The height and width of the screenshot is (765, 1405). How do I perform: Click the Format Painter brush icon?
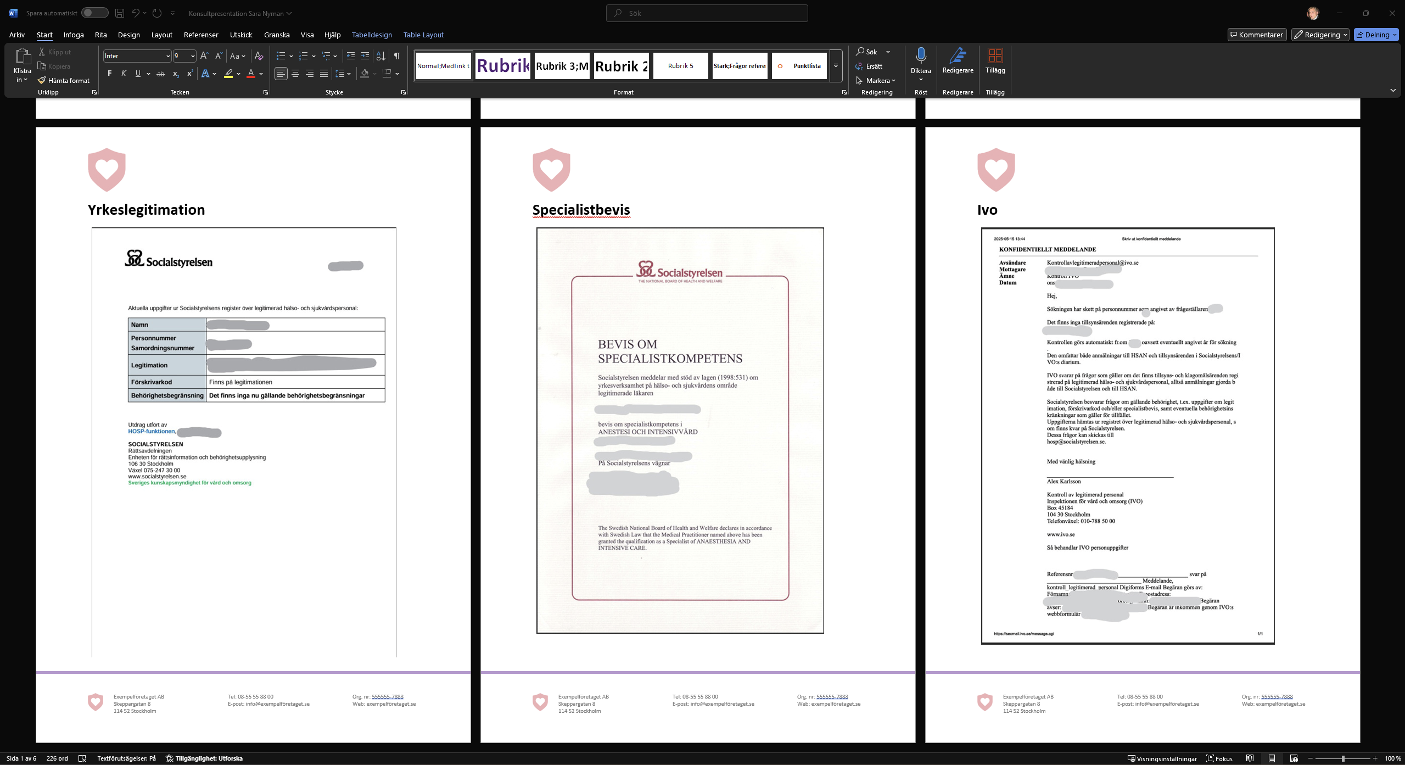point(42,80)
